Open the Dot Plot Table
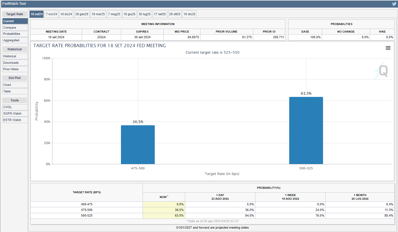398x232 pixels. click(x=15, y=91)
